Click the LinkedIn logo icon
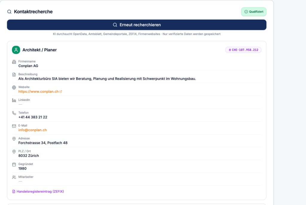 [x=14, y=100]
